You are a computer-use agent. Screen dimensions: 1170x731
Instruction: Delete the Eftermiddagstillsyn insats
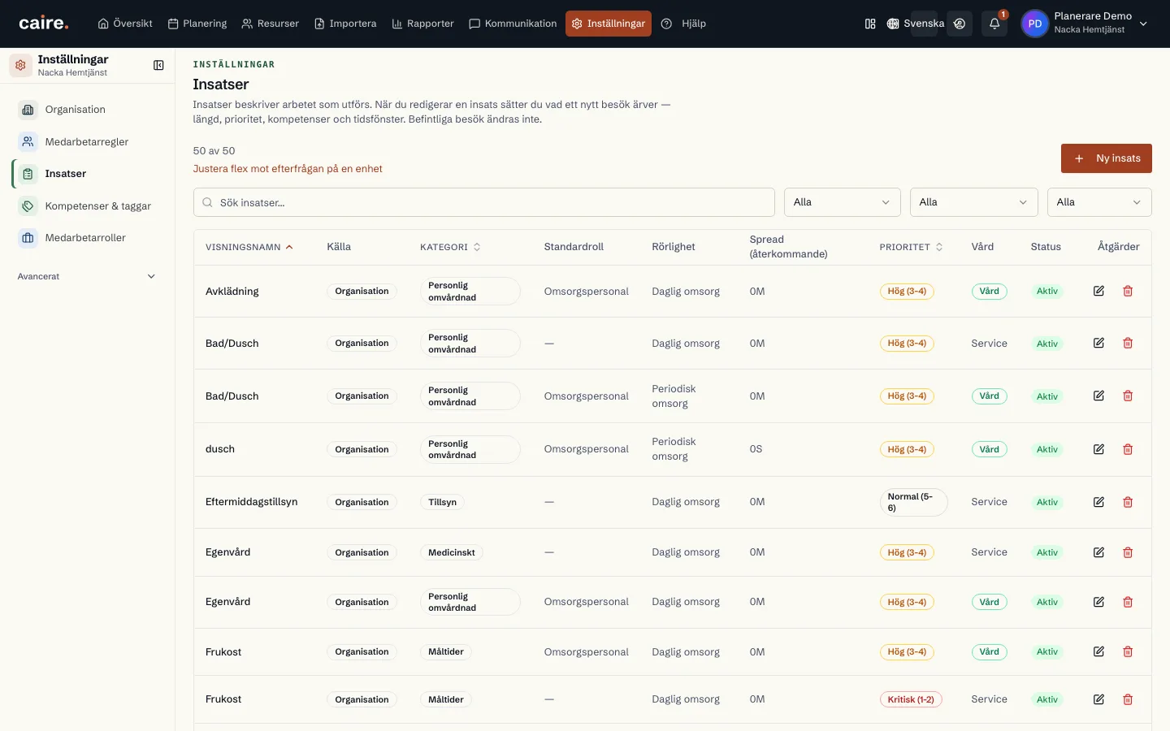pos(1128,502)
